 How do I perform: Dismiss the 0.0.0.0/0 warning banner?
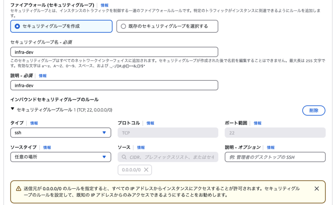(x=316, y=189)
